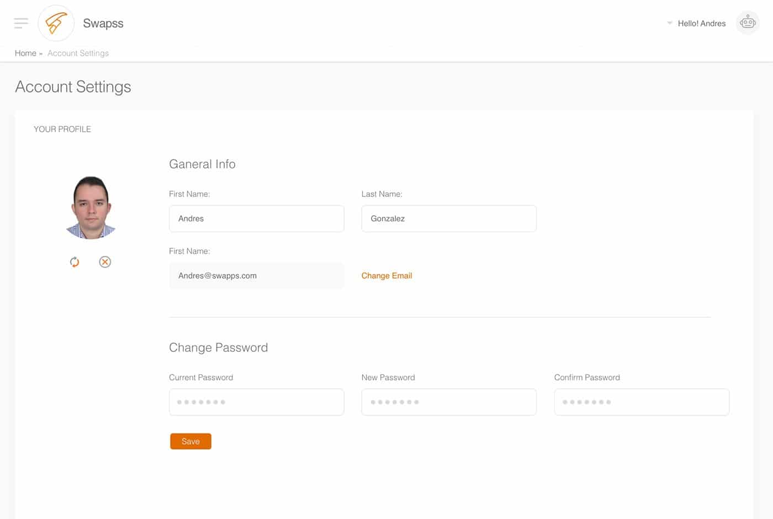Focus the Current Password field
This screenshot has width=773, height=519.
pyautogui.click(x=257, y=402)
